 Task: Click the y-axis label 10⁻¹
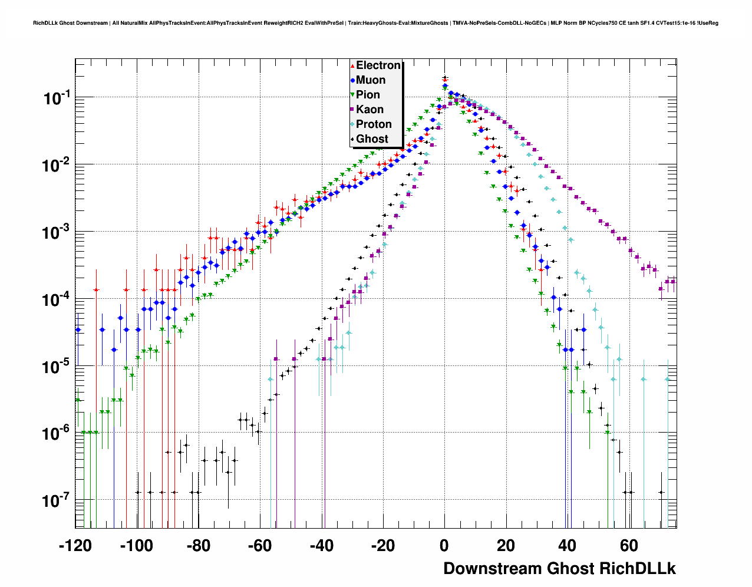(57, 98)
